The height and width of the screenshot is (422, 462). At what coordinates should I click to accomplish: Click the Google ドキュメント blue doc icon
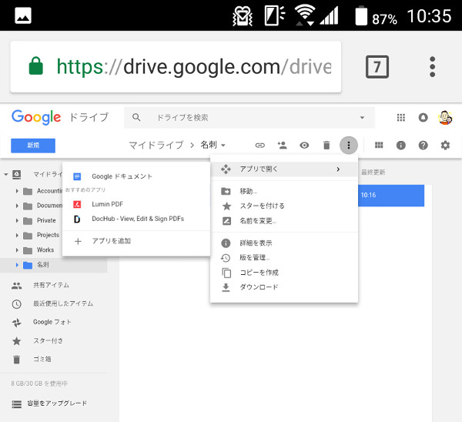(77, 176)
